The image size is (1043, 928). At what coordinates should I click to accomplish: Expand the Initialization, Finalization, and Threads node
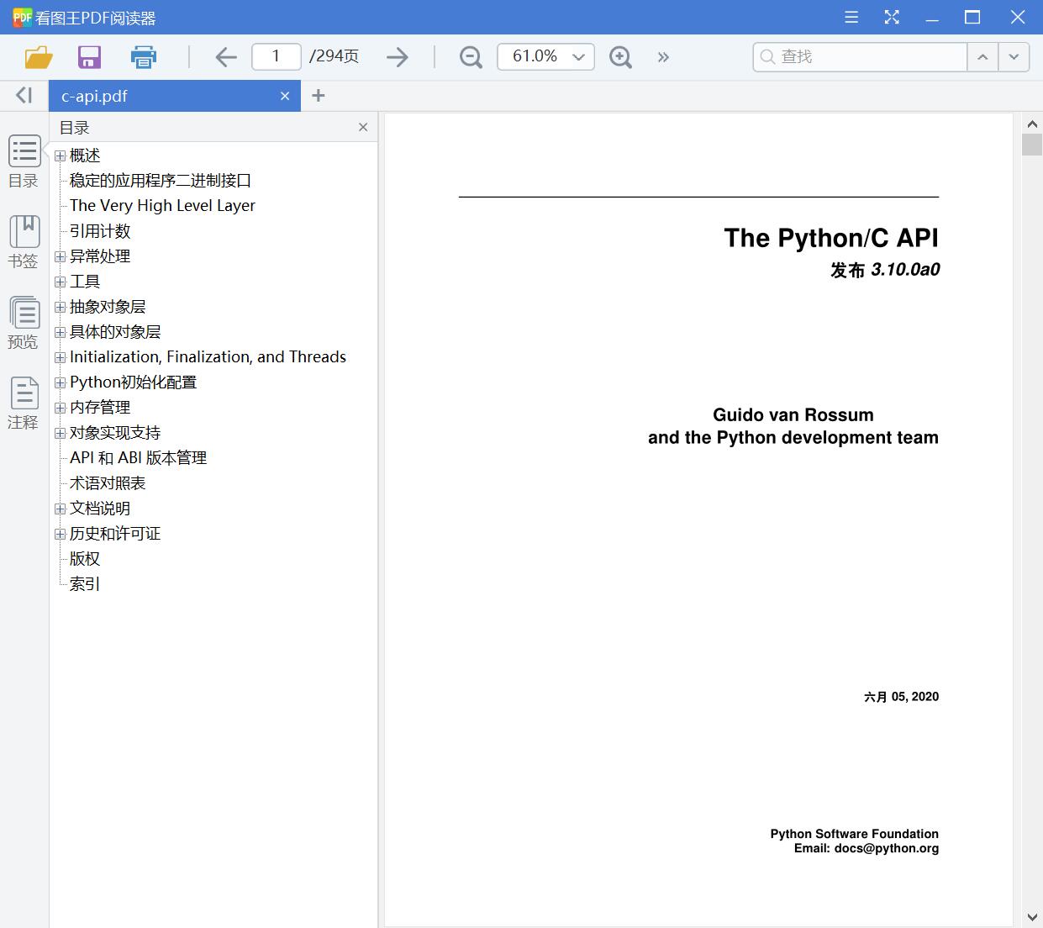60,357
